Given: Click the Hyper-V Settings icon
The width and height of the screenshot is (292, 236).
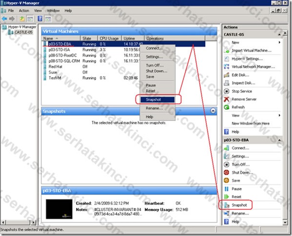Looking at the screenshot, I should point(227,59).
